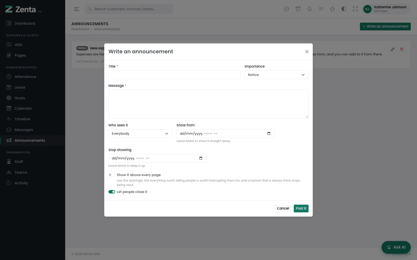
Task: Focus the Title input field
Action: pos(174,75)
